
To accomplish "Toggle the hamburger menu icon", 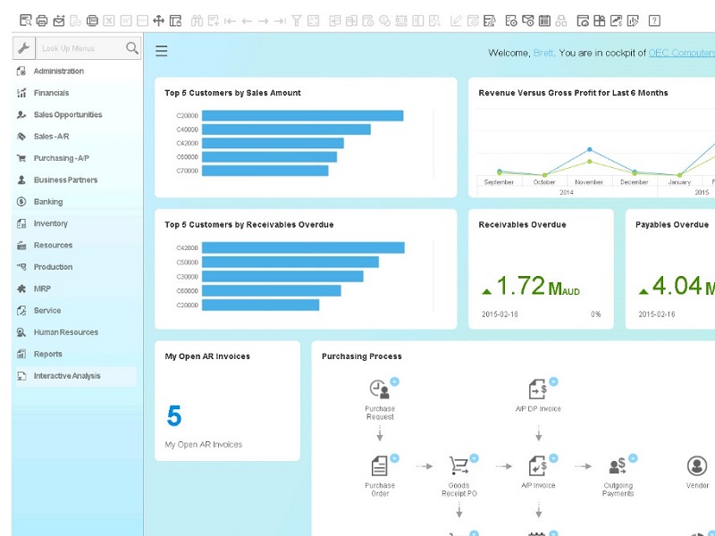I will pyautogui.click(x=162, y=51).
